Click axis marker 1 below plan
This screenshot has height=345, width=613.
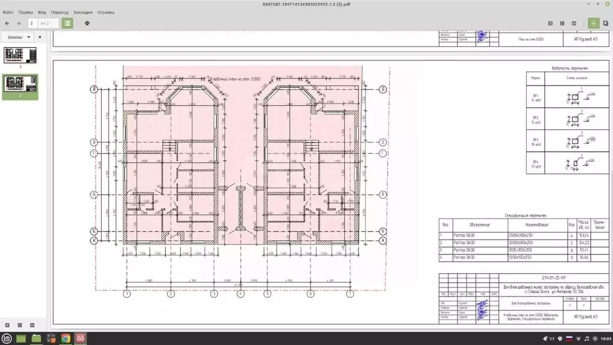127,293
